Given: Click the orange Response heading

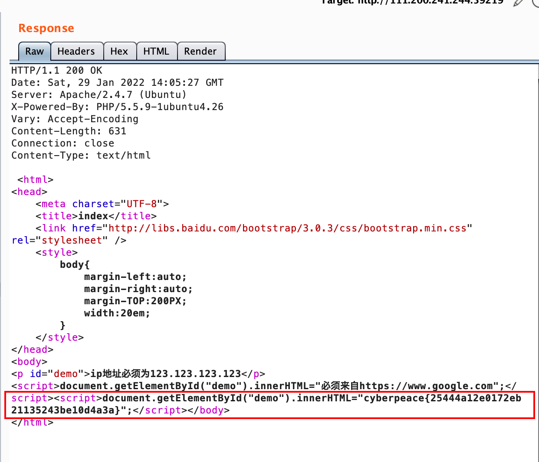Looking at the screenshot, I should tap(46, 28).
